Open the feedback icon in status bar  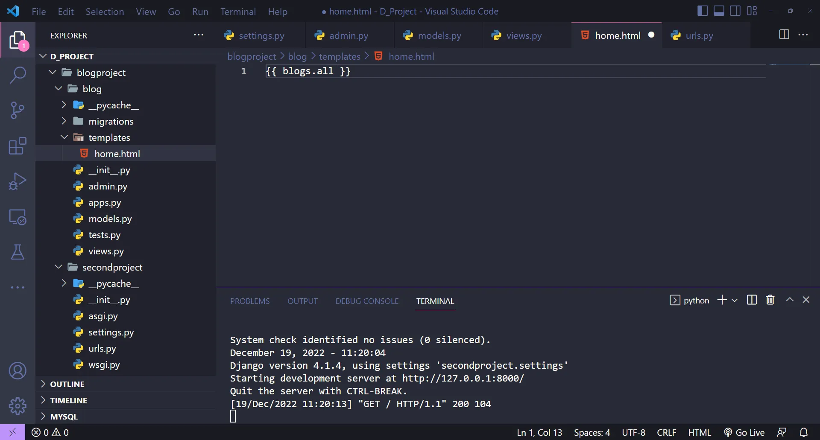pyautogui.click(x=782, y=432)
